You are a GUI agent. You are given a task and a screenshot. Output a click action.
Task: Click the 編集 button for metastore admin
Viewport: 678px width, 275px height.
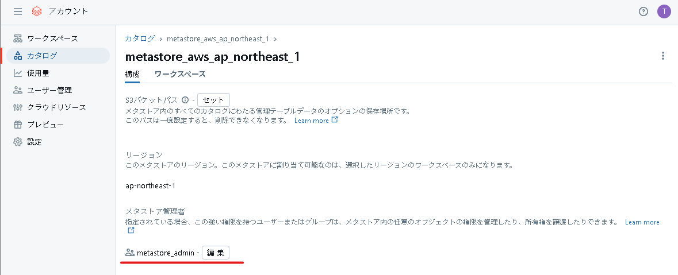click(x=215, y=253)
